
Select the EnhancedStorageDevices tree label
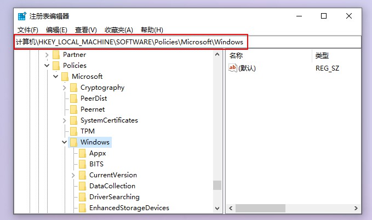[129, 207]
